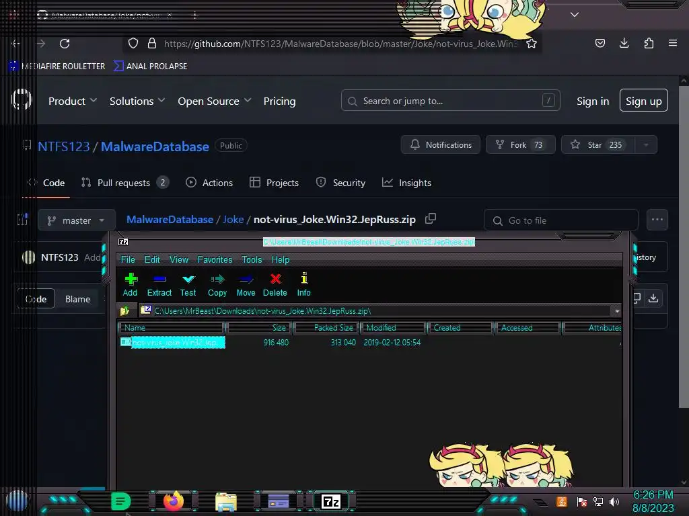Viewport: 689px width, 516px height.
Task: Extract files with the Extract tool
Action: point(159,285)
